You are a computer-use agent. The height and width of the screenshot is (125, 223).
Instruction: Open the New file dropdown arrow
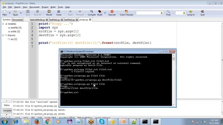pos(10,13)
